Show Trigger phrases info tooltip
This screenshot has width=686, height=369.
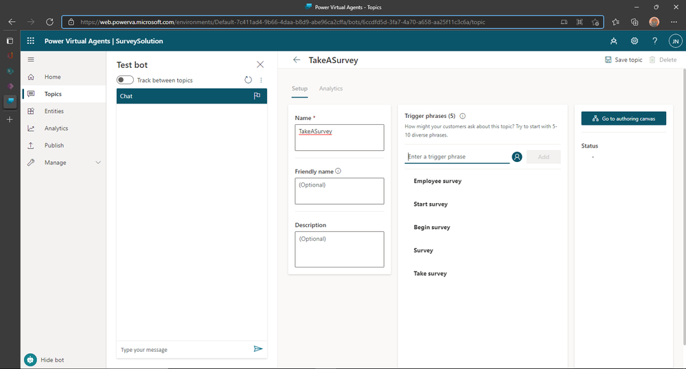point(462,116)
